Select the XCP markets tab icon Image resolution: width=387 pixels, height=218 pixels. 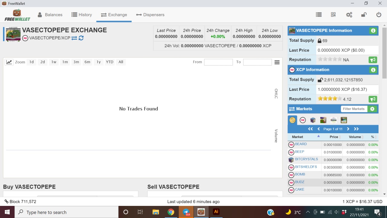(303, 120)
